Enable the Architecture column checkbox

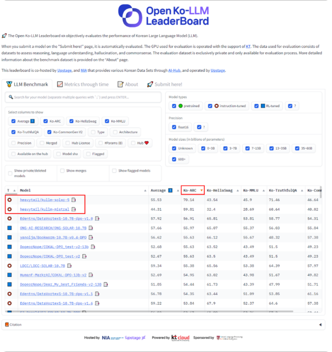(115, 132)
